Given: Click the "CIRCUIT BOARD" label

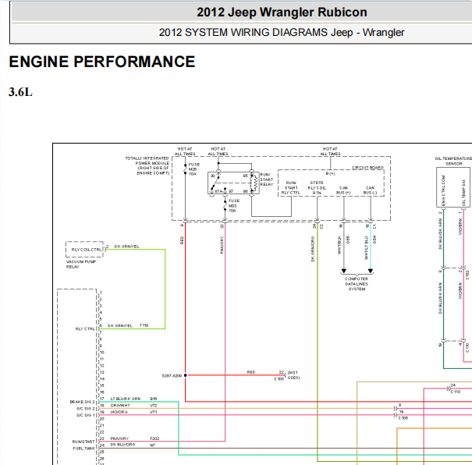Looking at the screenshot, I should tap(367, 168).
